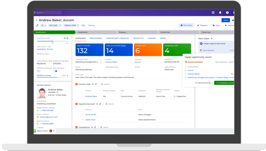266x151 pixels.
Task: Click the Confidence level slider handle
Action: (x=52, y=41)
